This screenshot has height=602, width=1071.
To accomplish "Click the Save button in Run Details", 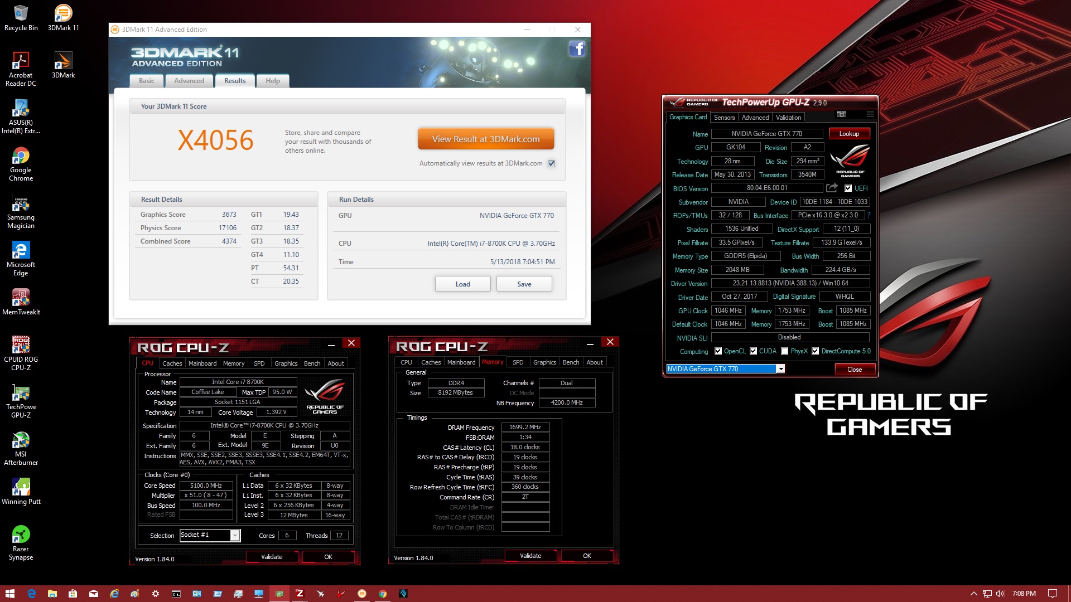I will [x=524, y=284].
